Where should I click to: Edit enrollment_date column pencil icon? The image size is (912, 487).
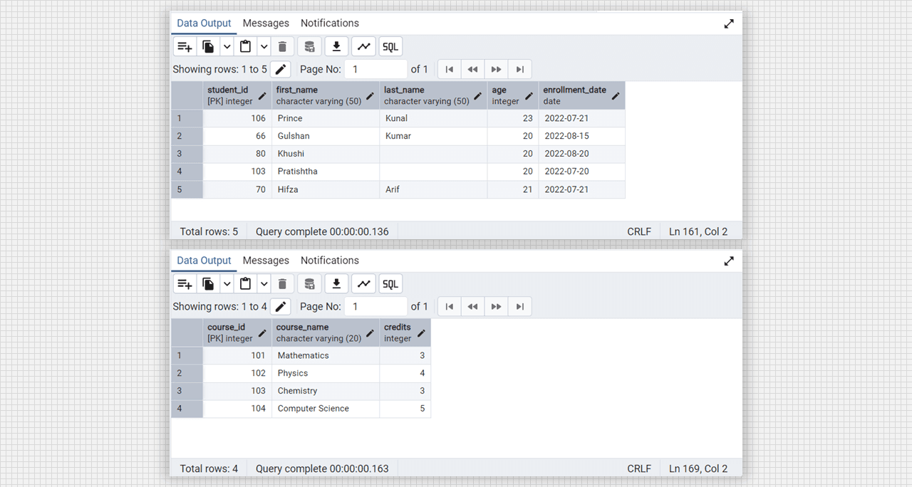coord(616,95)
